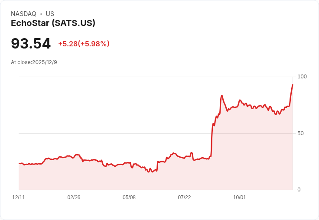Screen dimensions: 319x220
Task: Click the 05/08 date label on x-axis
Action: tap(129, 197)
